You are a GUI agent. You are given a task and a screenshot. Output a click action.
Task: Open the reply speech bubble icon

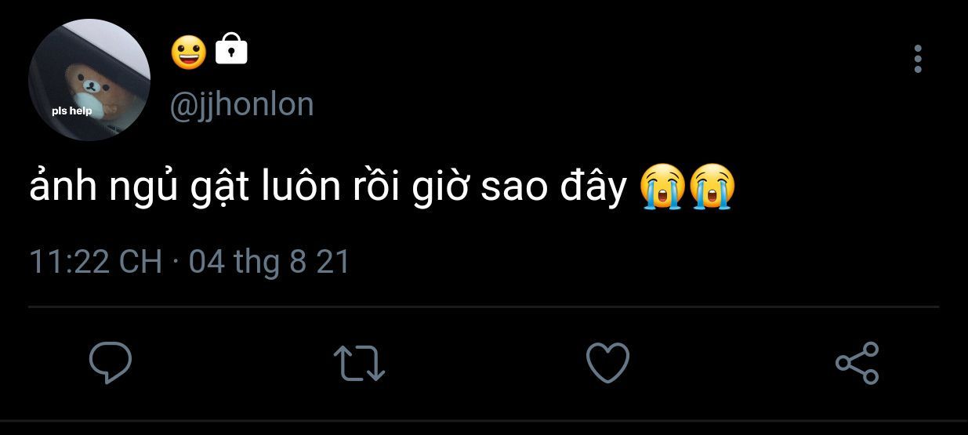coord(111,363)
